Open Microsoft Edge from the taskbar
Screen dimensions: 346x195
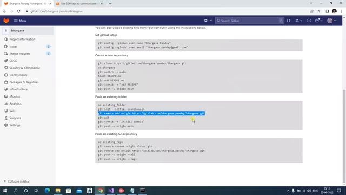pos(47,191)
